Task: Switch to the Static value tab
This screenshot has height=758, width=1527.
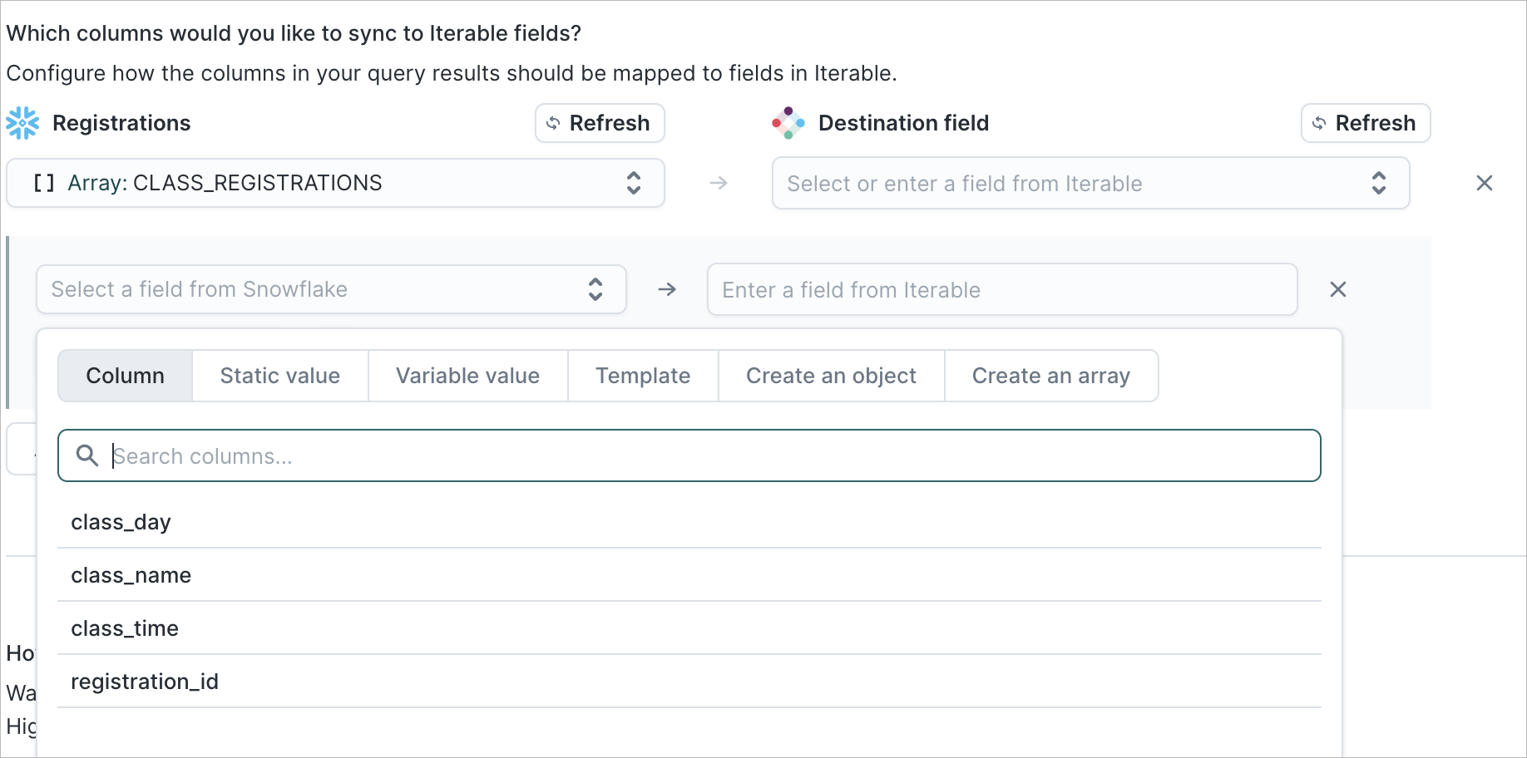Action: click(280, 376)
